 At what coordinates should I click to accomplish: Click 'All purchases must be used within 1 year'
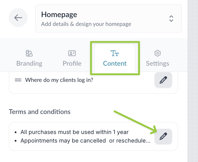(x=75, y=132)
